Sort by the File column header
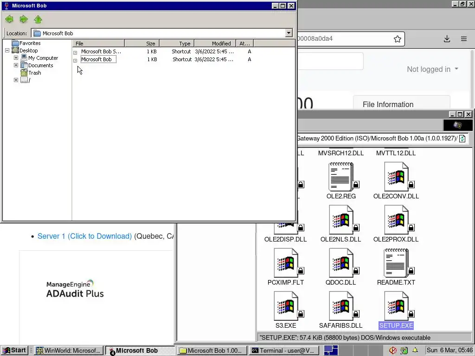475x356 pixels. click(98, 43)
